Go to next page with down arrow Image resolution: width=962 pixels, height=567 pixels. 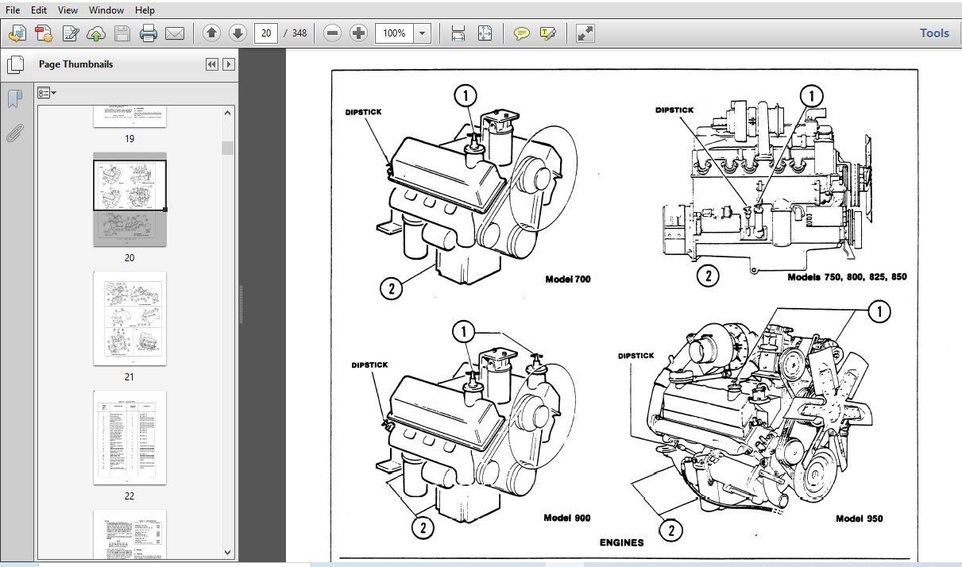coord(238,33)
